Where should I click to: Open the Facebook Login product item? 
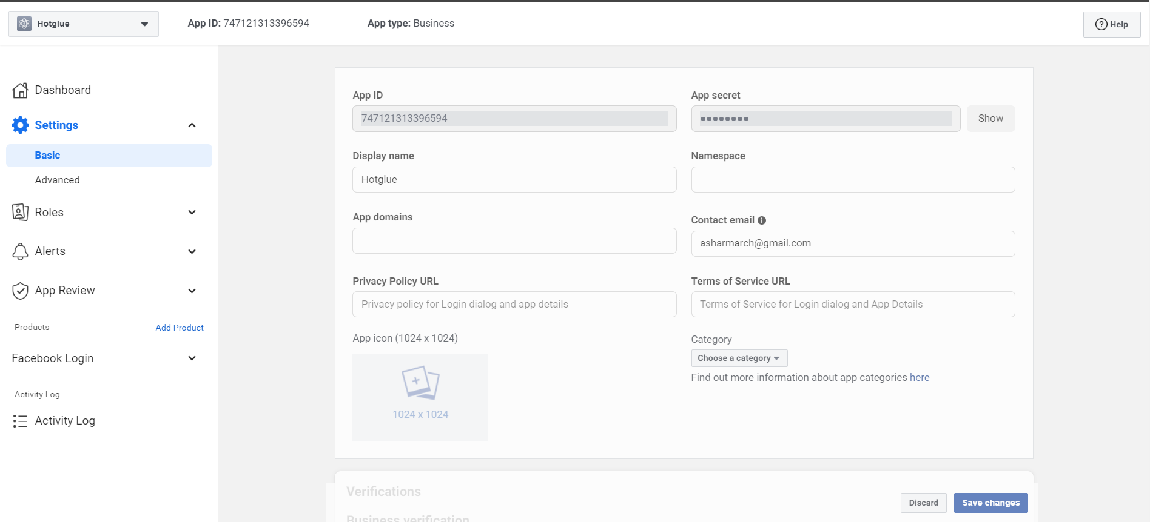(x=53, y=358)
